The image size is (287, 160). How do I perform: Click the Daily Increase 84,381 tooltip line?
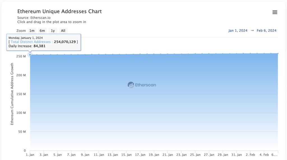[x=27, y=46]
